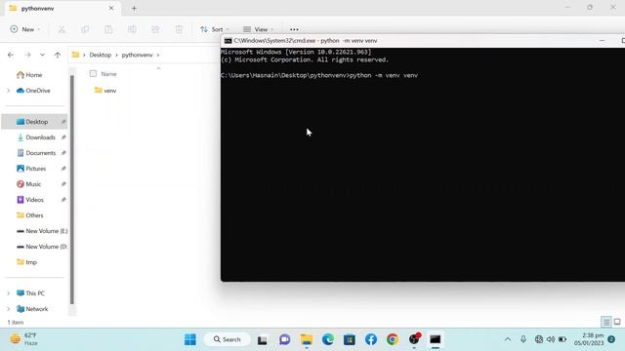Open the Others folder in sidebar
Image resolution: width=625 pixels, height=351 pixels.
30,215
